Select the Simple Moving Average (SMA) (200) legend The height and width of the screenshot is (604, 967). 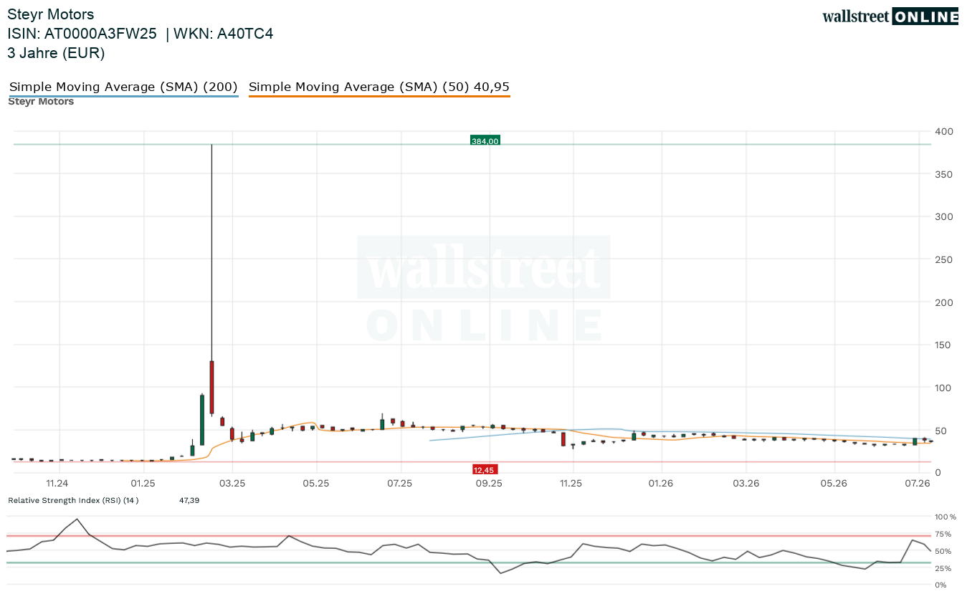click(123, 87)
